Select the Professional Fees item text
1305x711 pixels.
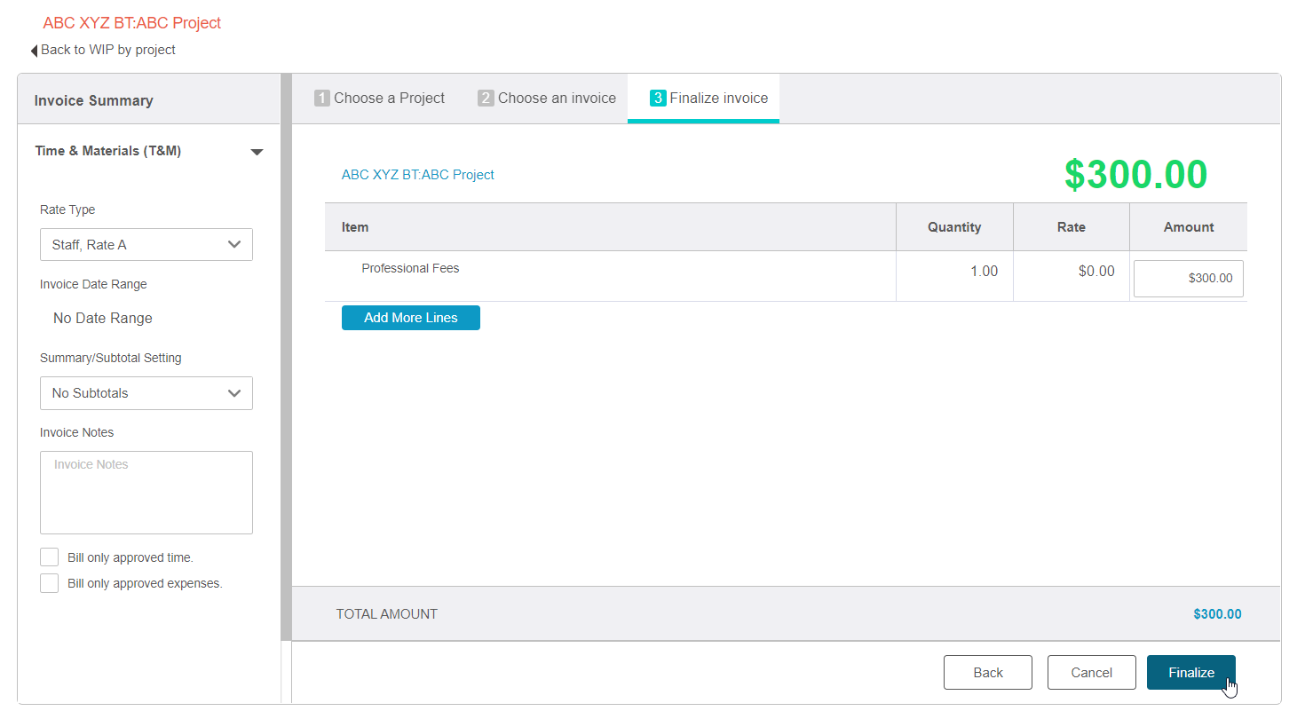[410, 268]
